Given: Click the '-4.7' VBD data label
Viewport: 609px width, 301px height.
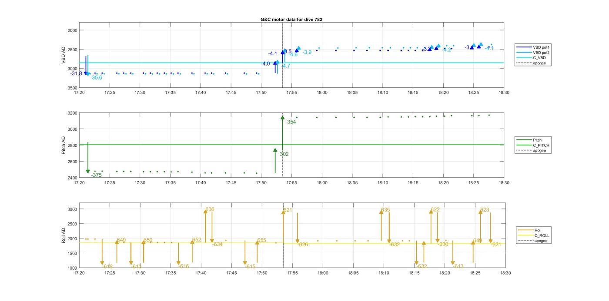Looking at the screenshot, I should pos(286,66).
